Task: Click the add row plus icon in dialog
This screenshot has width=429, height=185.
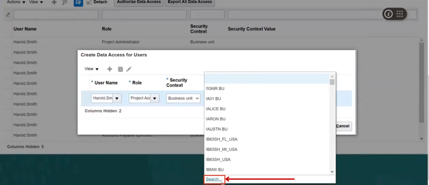Action: tap(110, 69)
